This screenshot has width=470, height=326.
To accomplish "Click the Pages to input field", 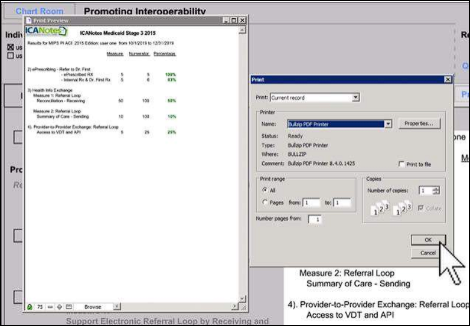I will click(x=342, y=203).
